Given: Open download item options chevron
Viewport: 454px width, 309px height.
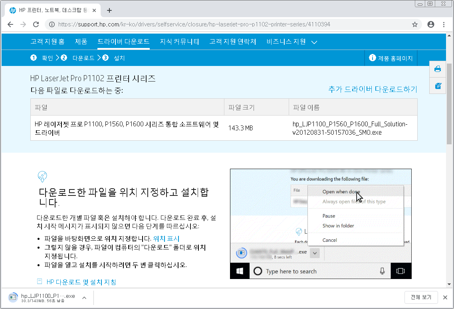Looking at the screenshot, I should [84, 298].
